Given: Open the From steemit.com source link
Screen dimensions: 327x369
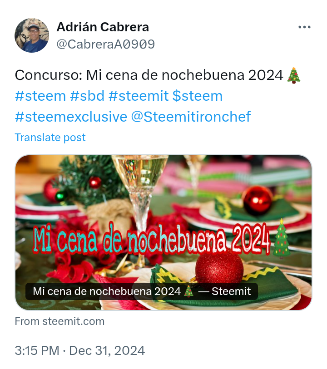Looking at the screenshot, I should (x=59, y=321).
